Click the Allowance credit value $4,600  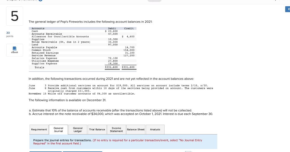128,36
